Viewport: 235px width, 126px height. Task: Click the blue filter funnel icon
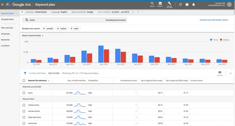[x=25, y=73]
